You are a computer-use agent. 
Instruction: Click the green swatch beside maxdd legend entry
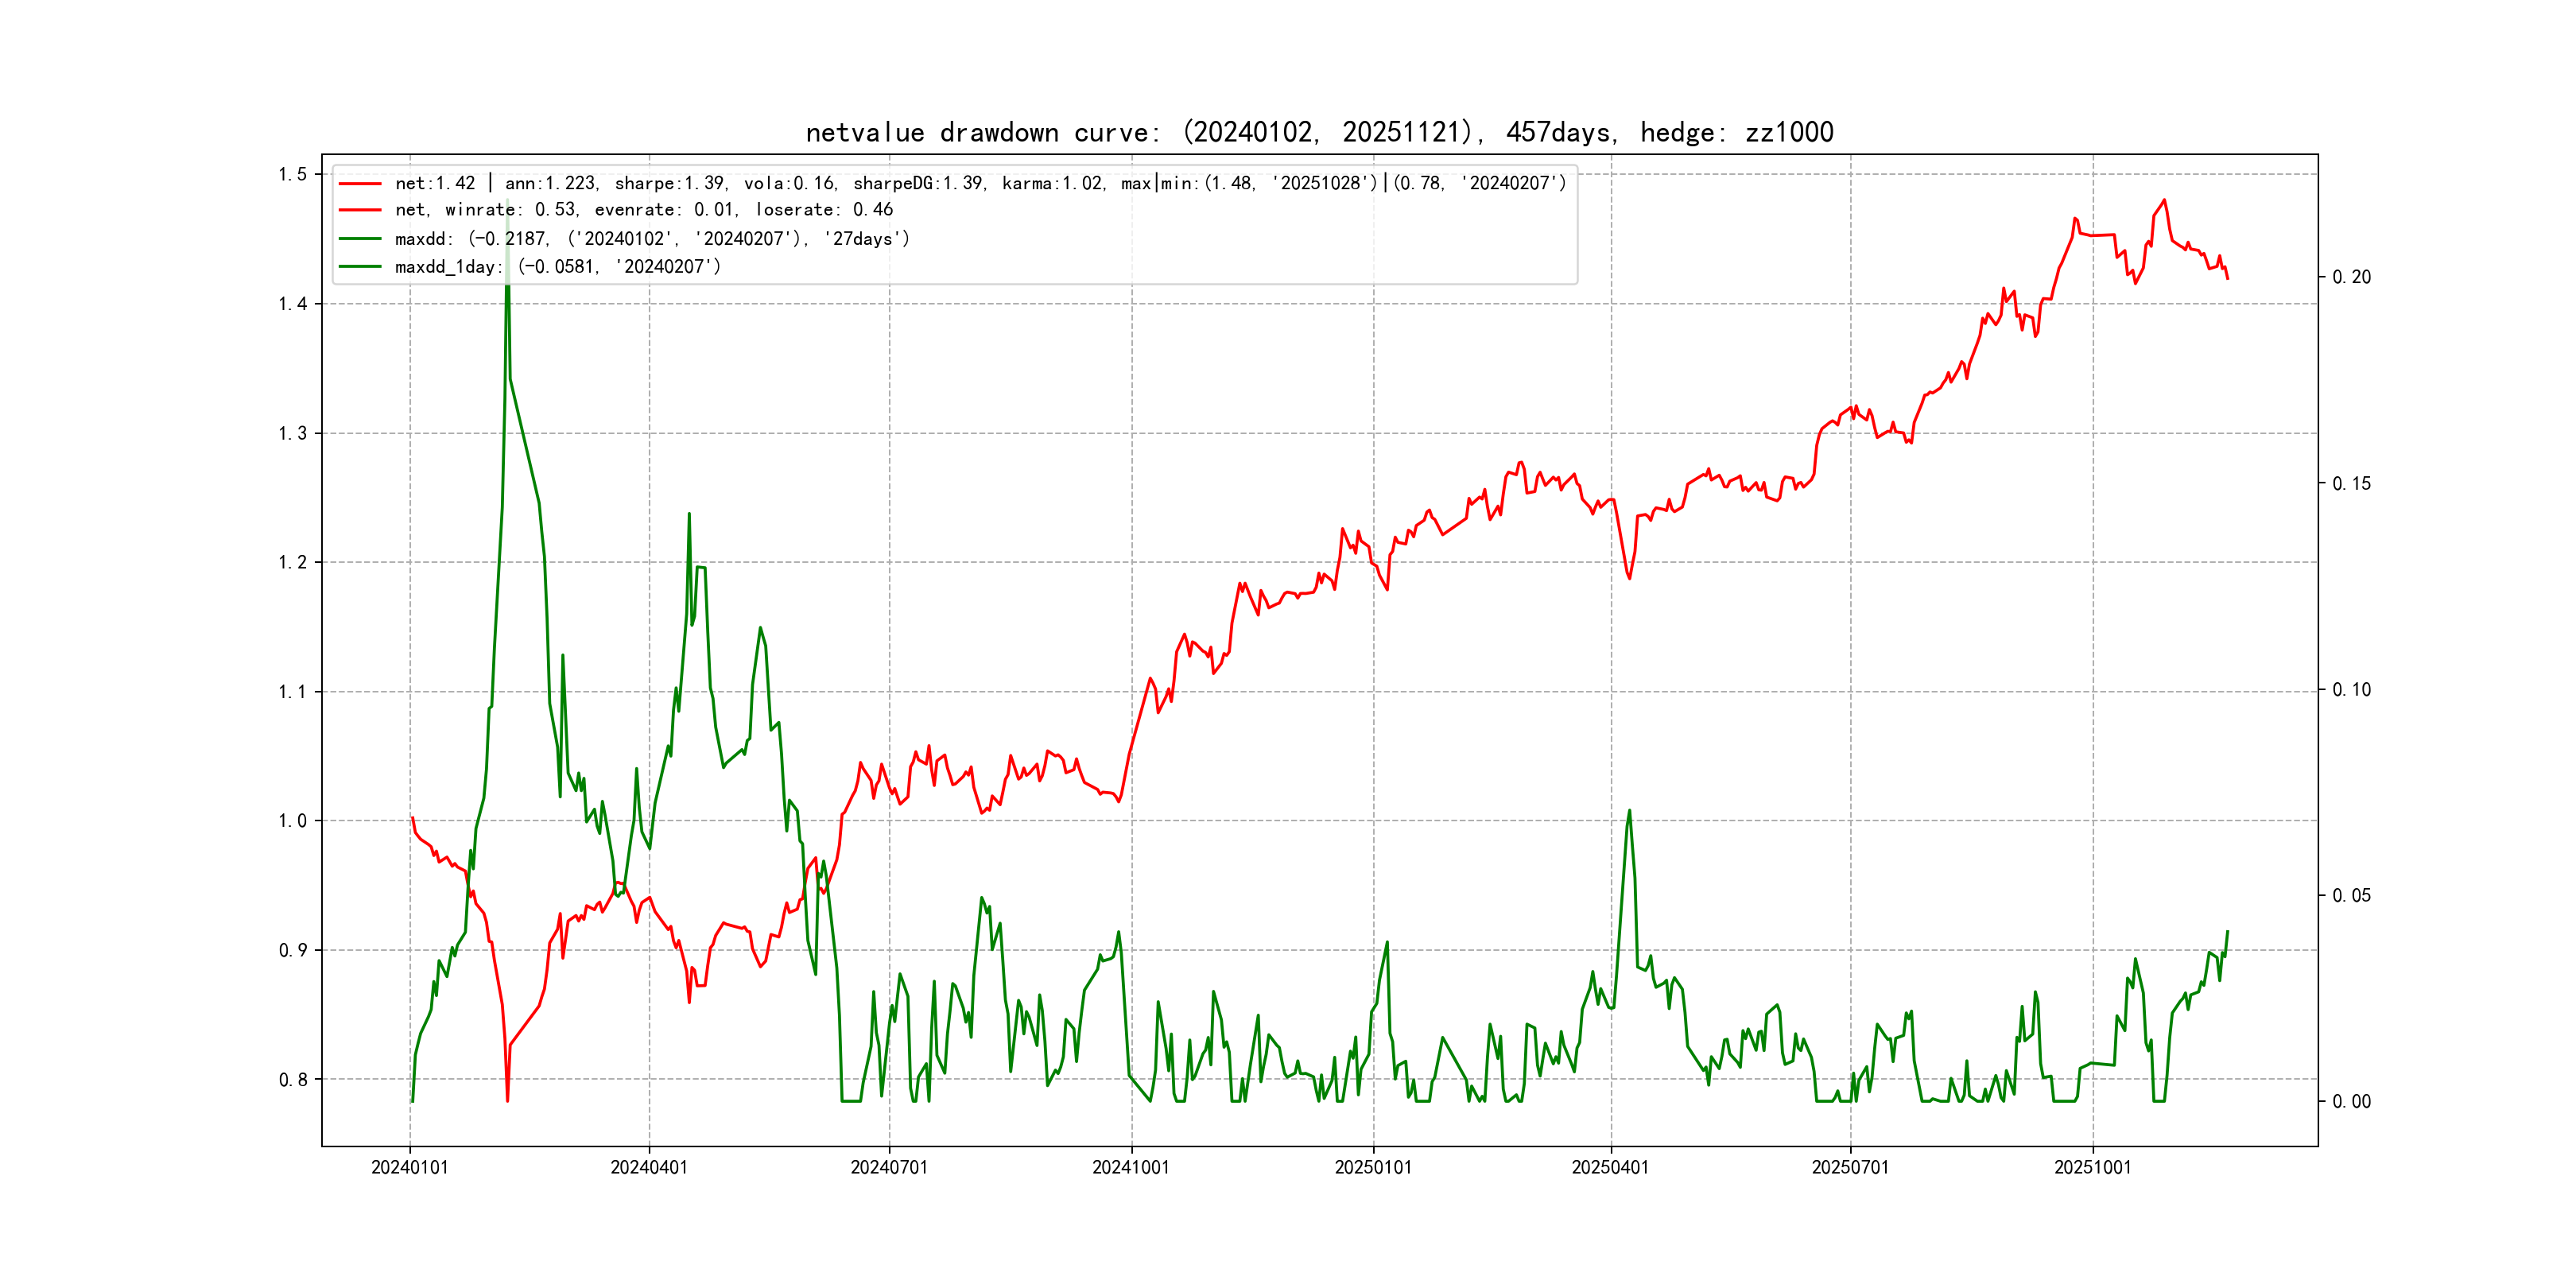pyautogui.click(x=360, y=239)
